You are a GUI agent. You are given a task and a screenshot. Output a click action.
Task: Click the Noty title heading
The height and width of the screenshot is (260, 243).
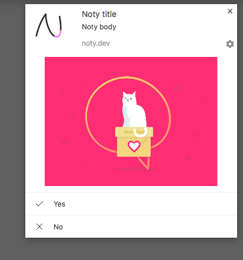coord(99,14)
